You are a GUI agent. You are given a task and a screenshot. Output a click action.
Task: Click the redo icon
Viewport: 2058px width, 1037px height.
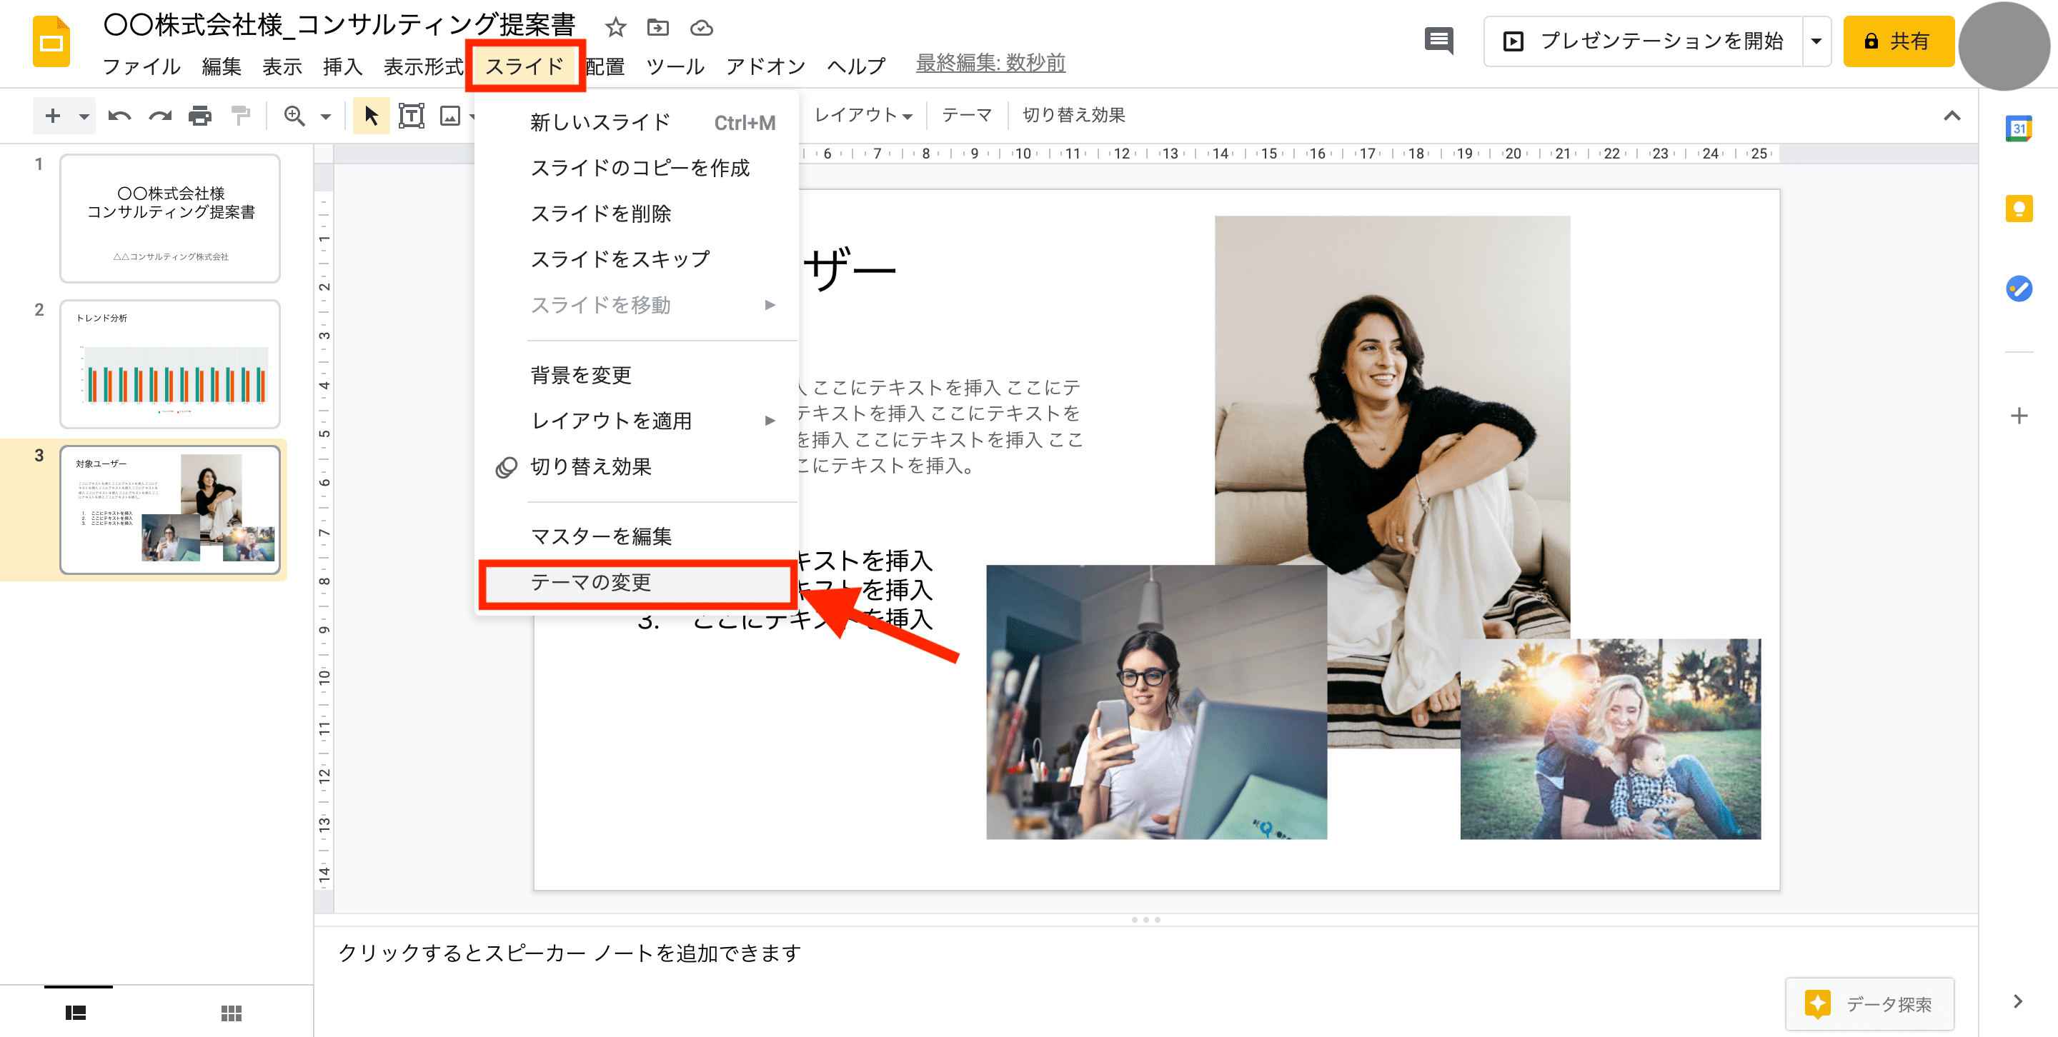(x=160, y=116)
